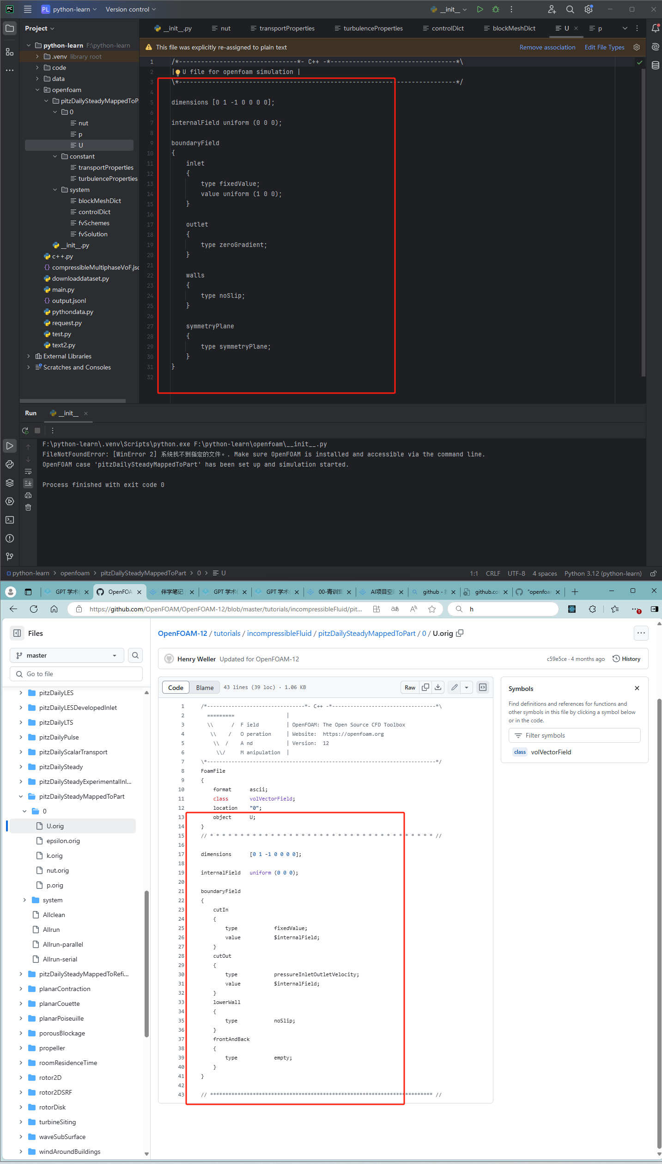Image resolution: width=662 pixels, height=1164 pixels.
Task: Click Copy raw file icon on GitHub
Action: coord(425,687)
